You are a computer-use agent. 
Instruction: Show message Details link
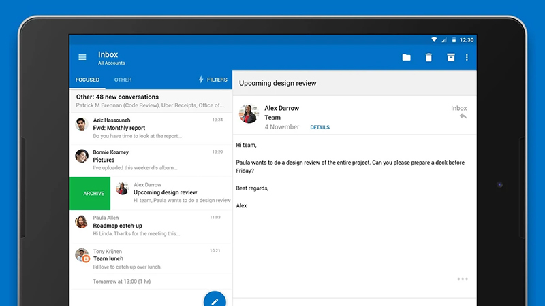[x=320, y=127]
